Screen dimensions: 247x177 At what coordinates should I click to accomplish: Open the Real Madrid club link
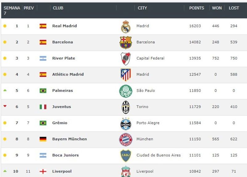(65, 26)
